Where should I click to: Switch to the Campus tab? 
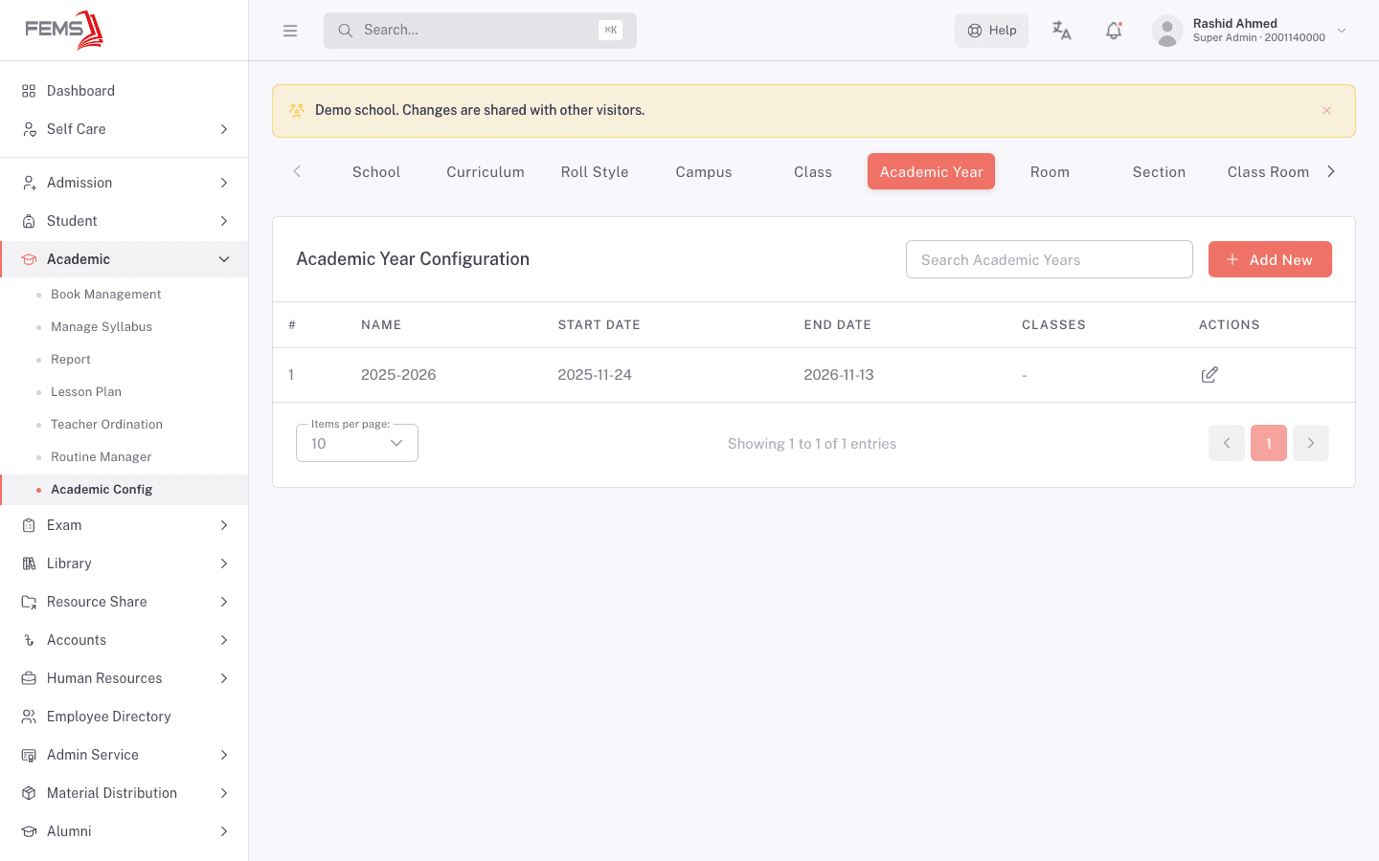point(704,172)
